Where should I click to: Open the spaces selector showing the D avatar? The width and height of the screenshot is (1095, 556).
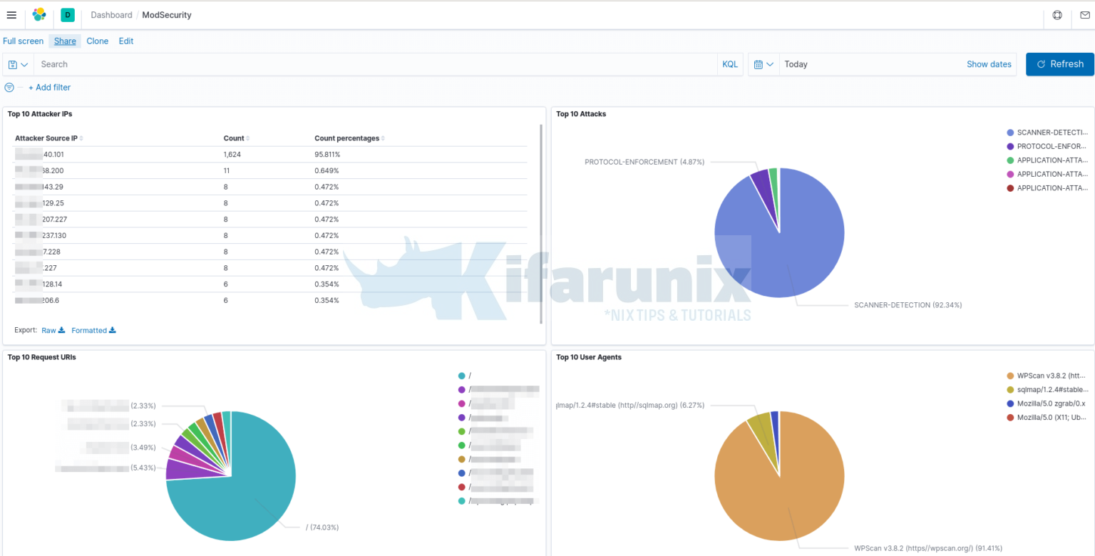67,14
